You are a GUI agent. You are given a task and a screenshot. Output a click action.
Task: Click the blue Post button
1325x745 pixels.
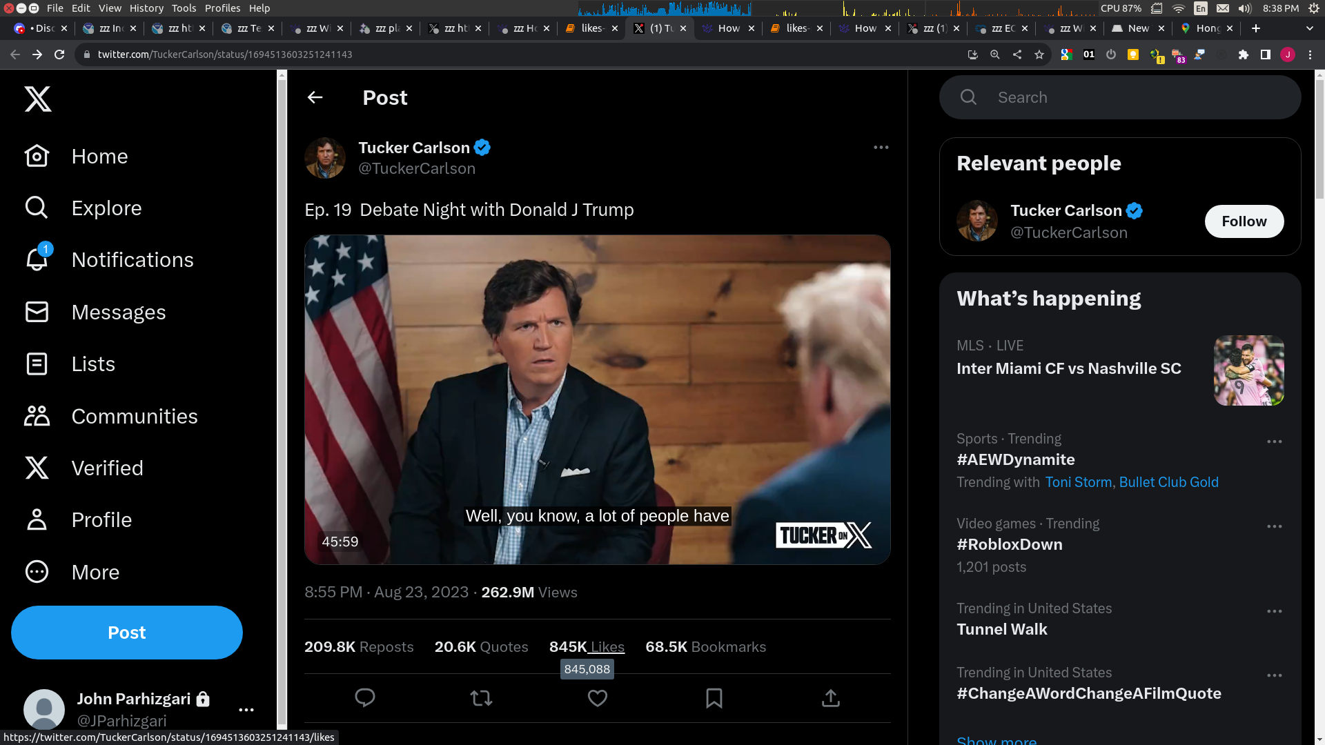(127, 633)
